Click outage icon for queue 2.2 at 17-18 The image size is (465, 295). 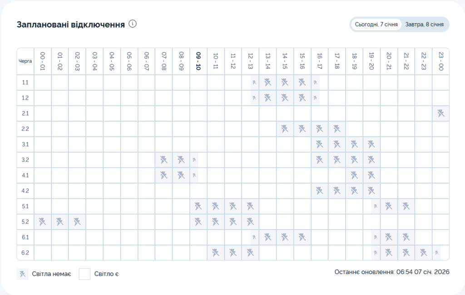click(337, 129)
